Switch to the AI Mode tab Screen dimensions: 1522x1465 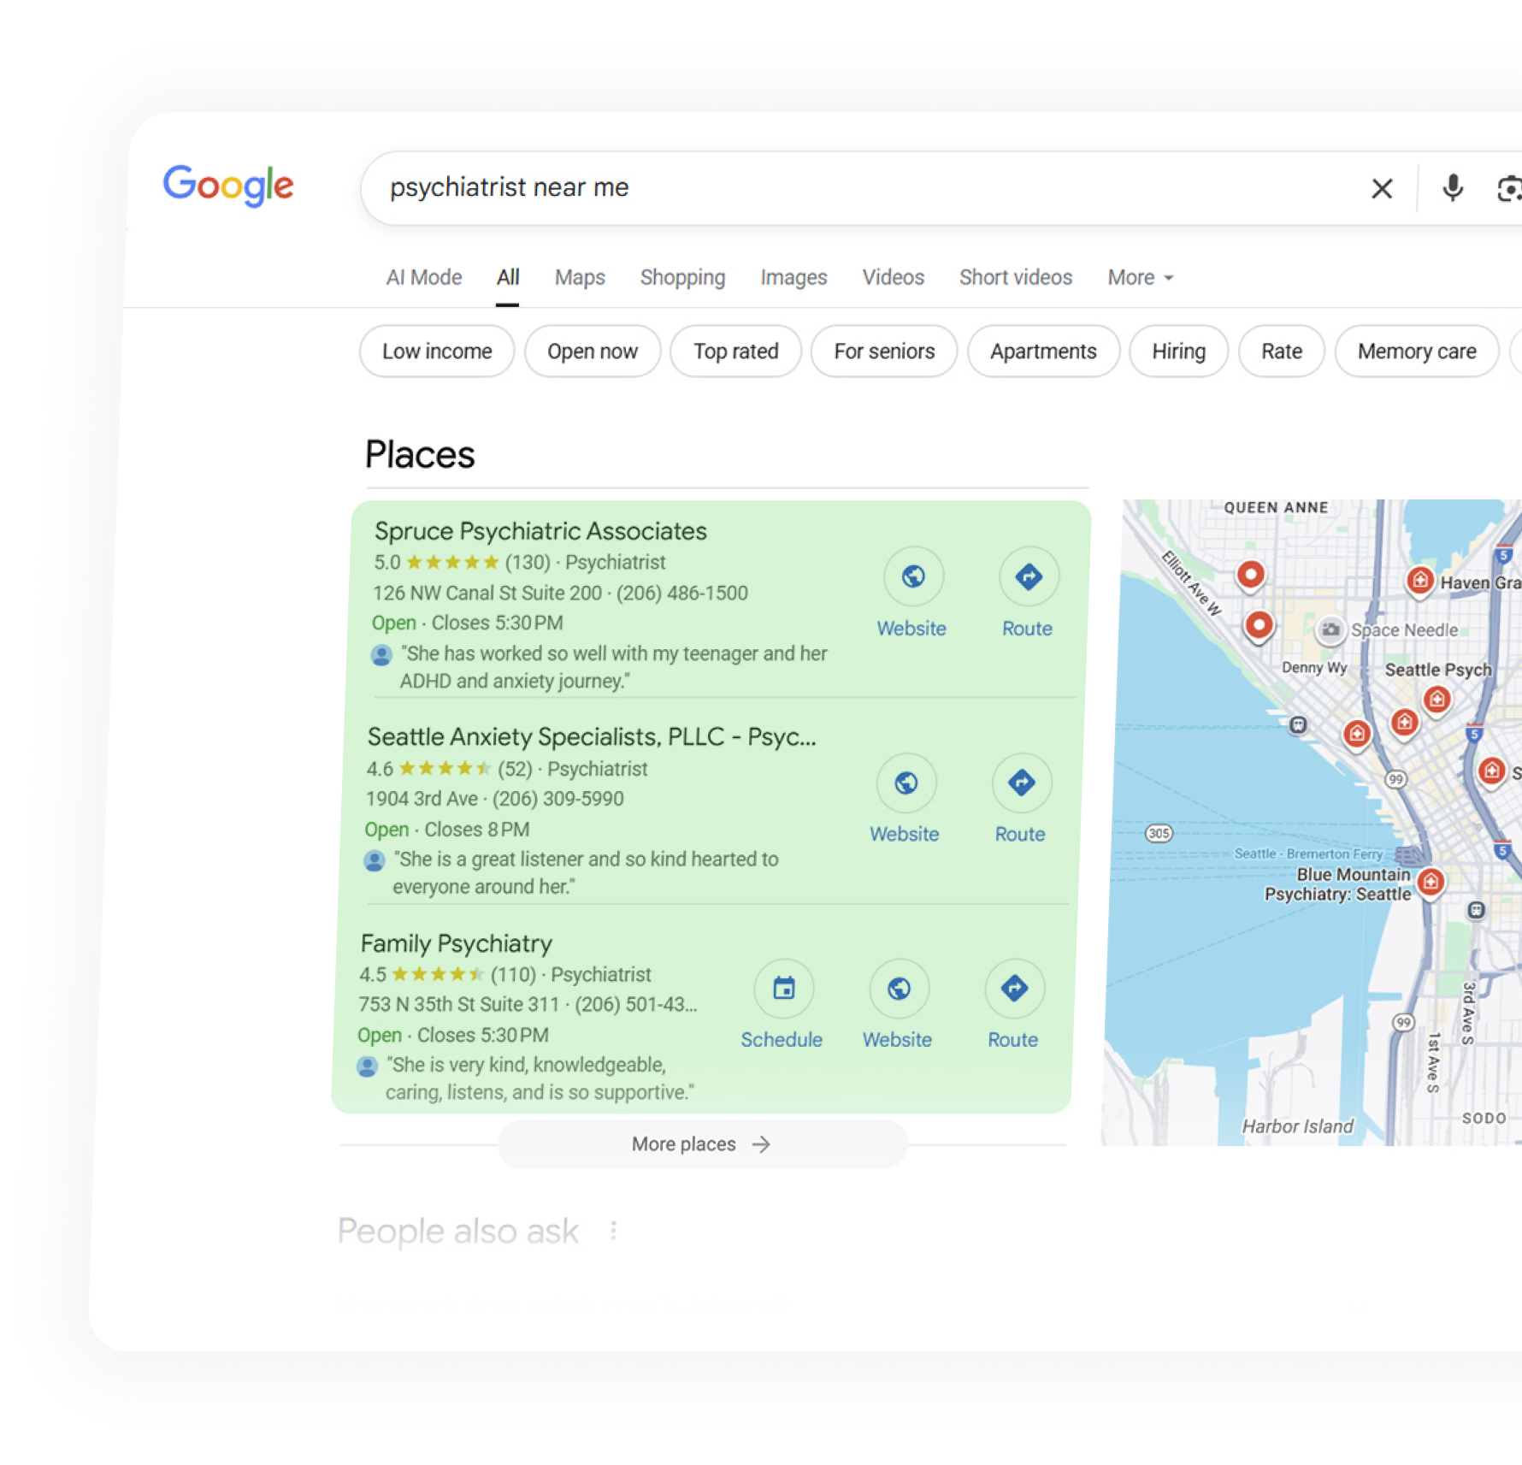click(423, 278)
